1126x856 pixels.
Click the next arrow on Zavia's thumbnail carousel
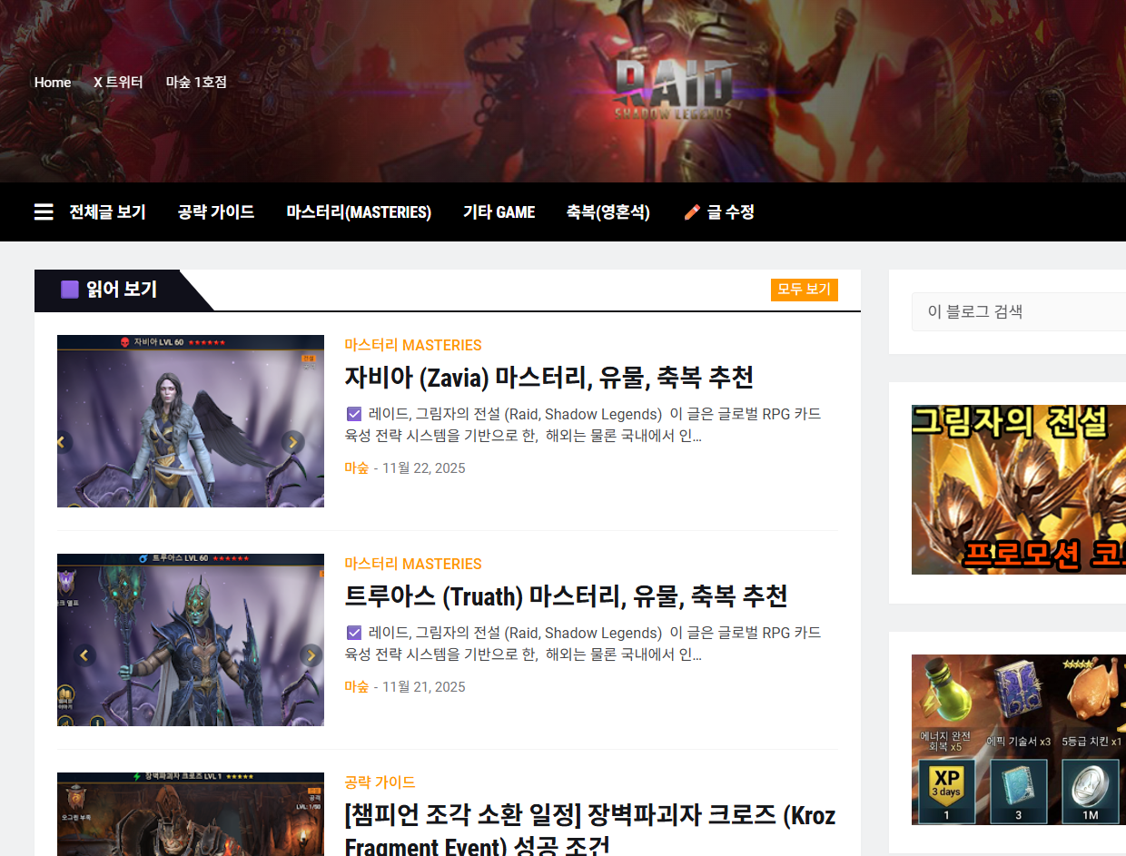coord(292,440)
